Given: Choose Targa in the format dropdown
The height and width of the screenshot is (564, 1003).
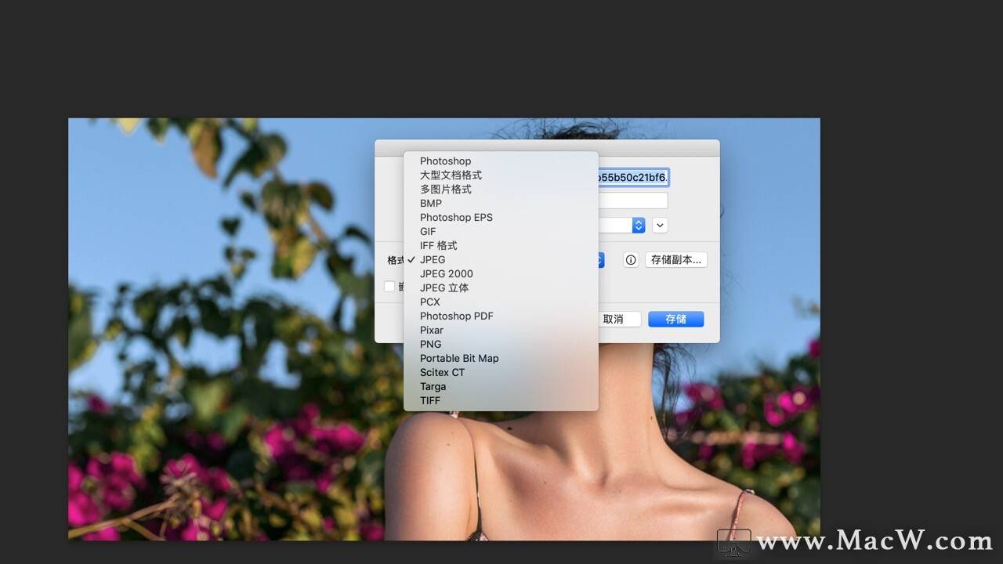Looking at the screenshot, I should (433, 387).
